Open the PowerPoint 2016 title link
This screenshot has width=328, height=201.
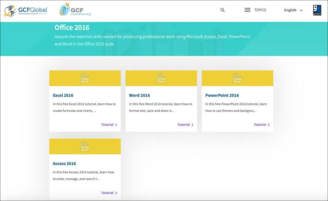[222, 95]
